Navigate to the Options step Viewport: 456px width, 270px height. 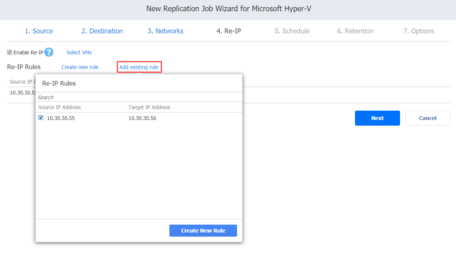click(418, 31)
